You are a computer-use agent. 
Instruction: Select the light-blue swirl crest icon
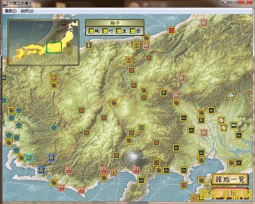231,95
